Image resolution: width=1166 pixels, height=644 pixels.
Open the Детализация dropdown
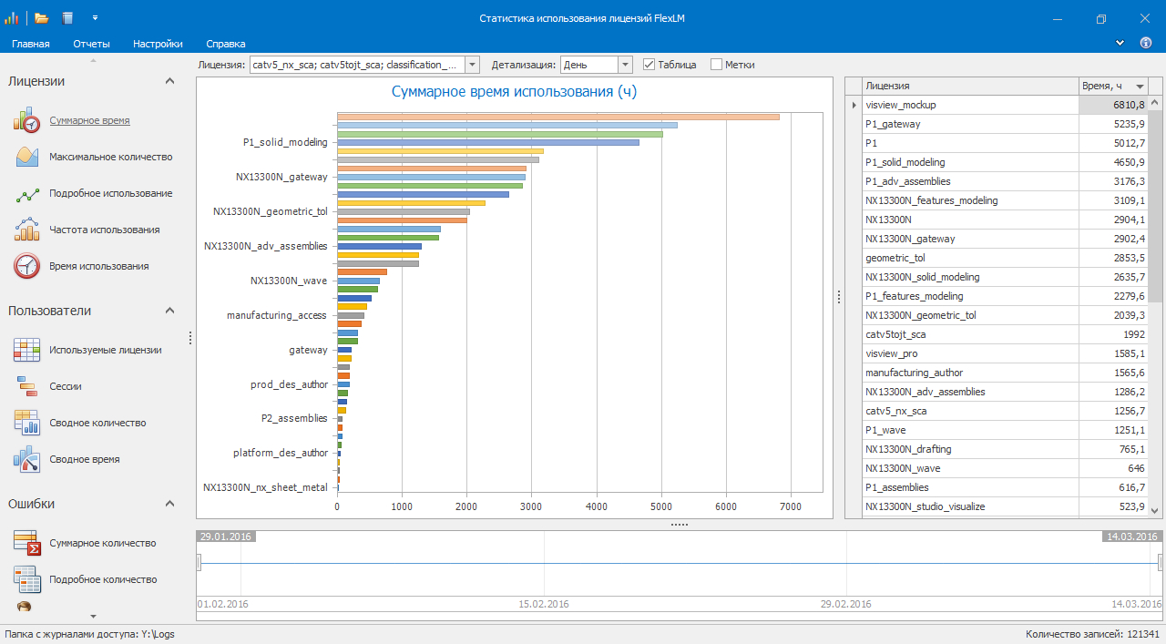625,65
